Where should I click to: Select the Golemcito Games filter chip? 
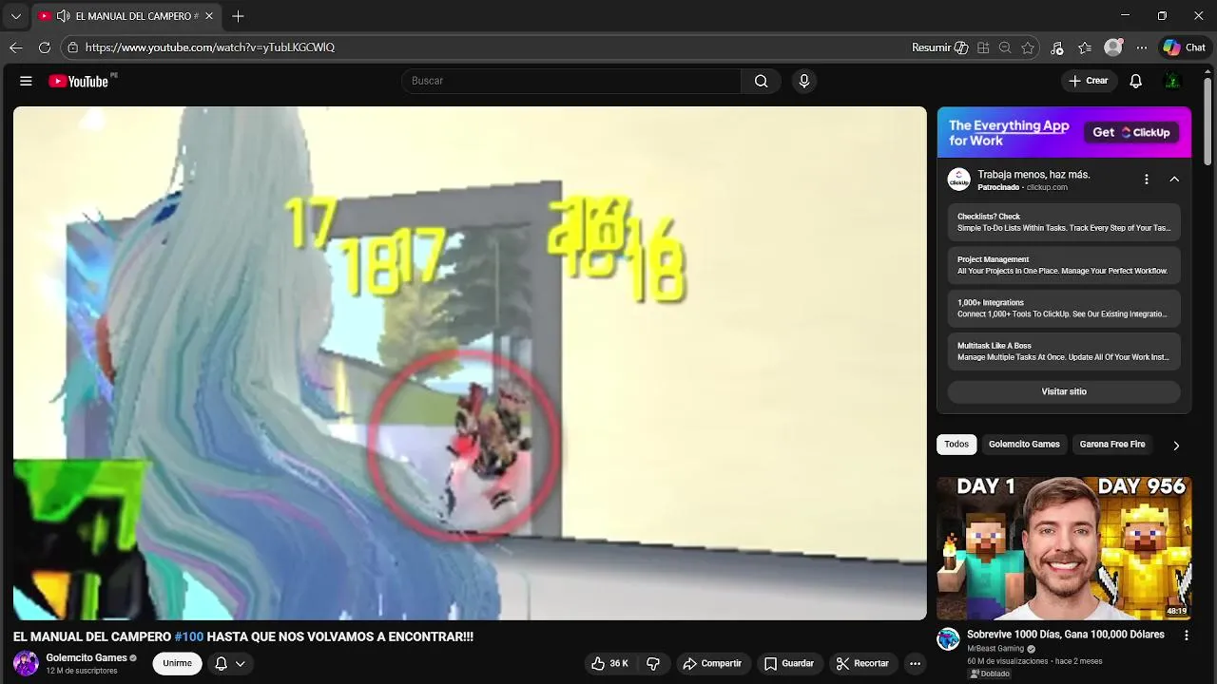(1024, 445)
